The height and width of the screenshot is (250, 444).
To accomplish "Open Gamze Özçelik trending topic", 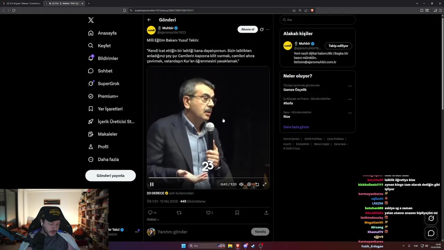I will pyautogui.click(x=295, y=90).
